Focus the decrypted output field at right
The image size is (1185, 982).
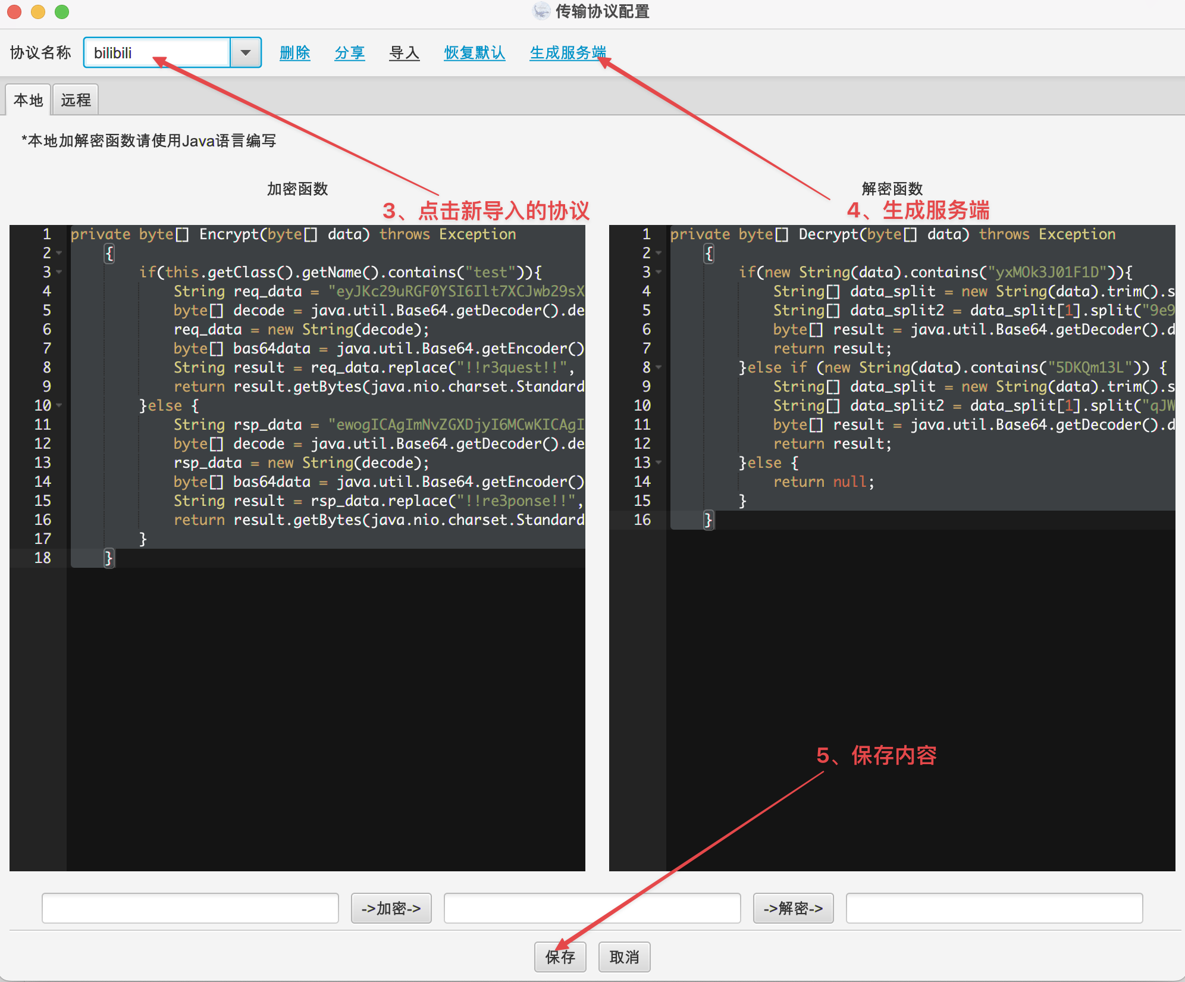tap(994, 908)
